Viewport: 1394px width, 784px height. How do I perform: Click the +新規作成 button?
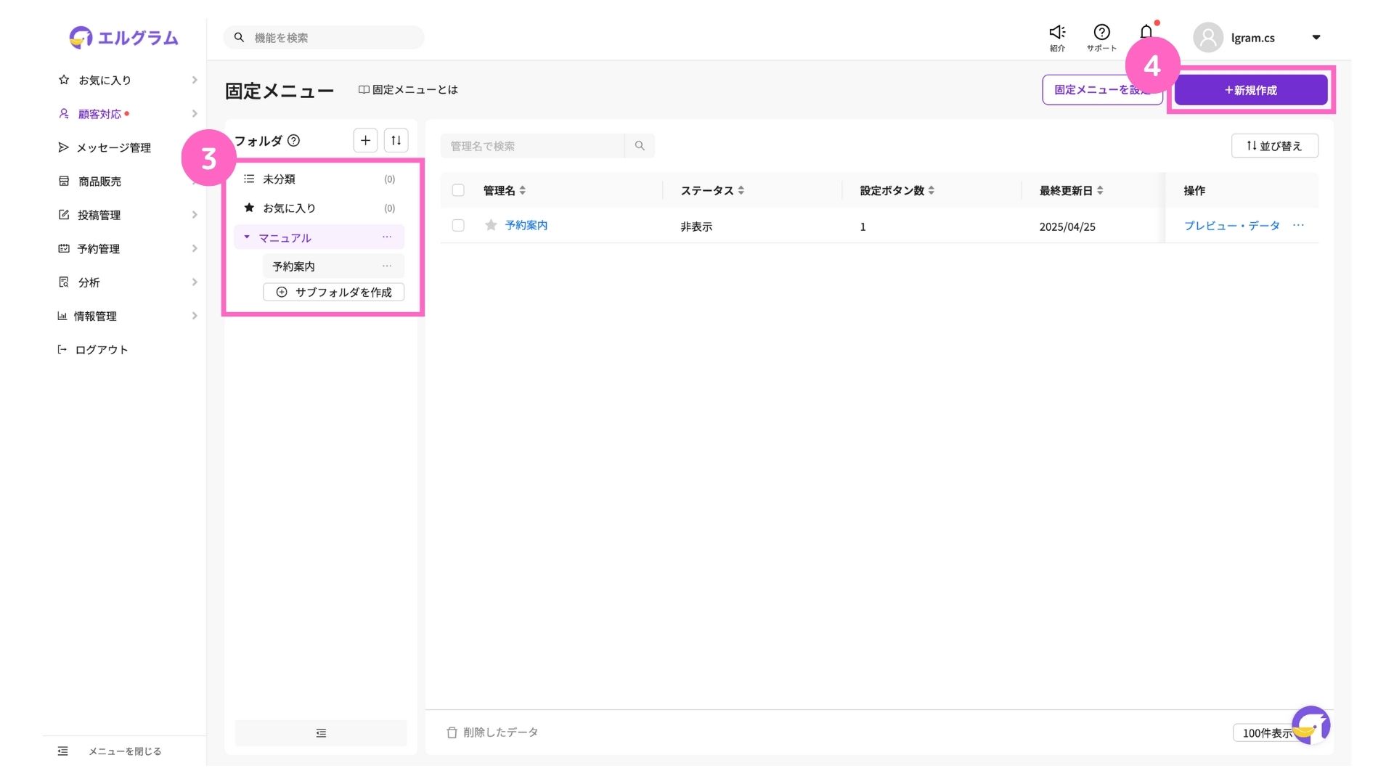pyautogui.click(x=1250, y=90)
